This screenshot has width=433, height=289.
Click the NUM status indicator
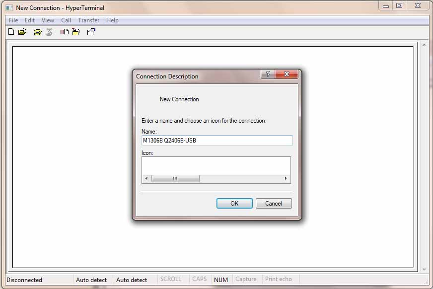(x=221, y=280)
